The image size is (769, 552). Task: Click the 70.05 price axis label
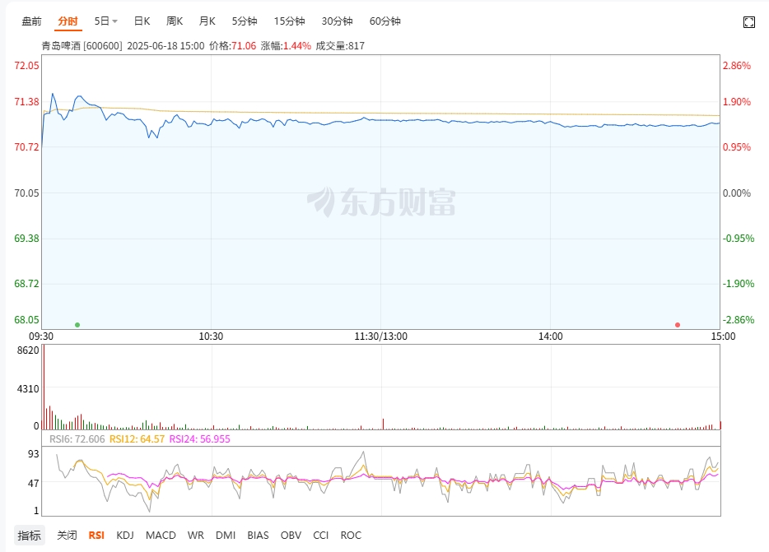(x=26, y=193)
